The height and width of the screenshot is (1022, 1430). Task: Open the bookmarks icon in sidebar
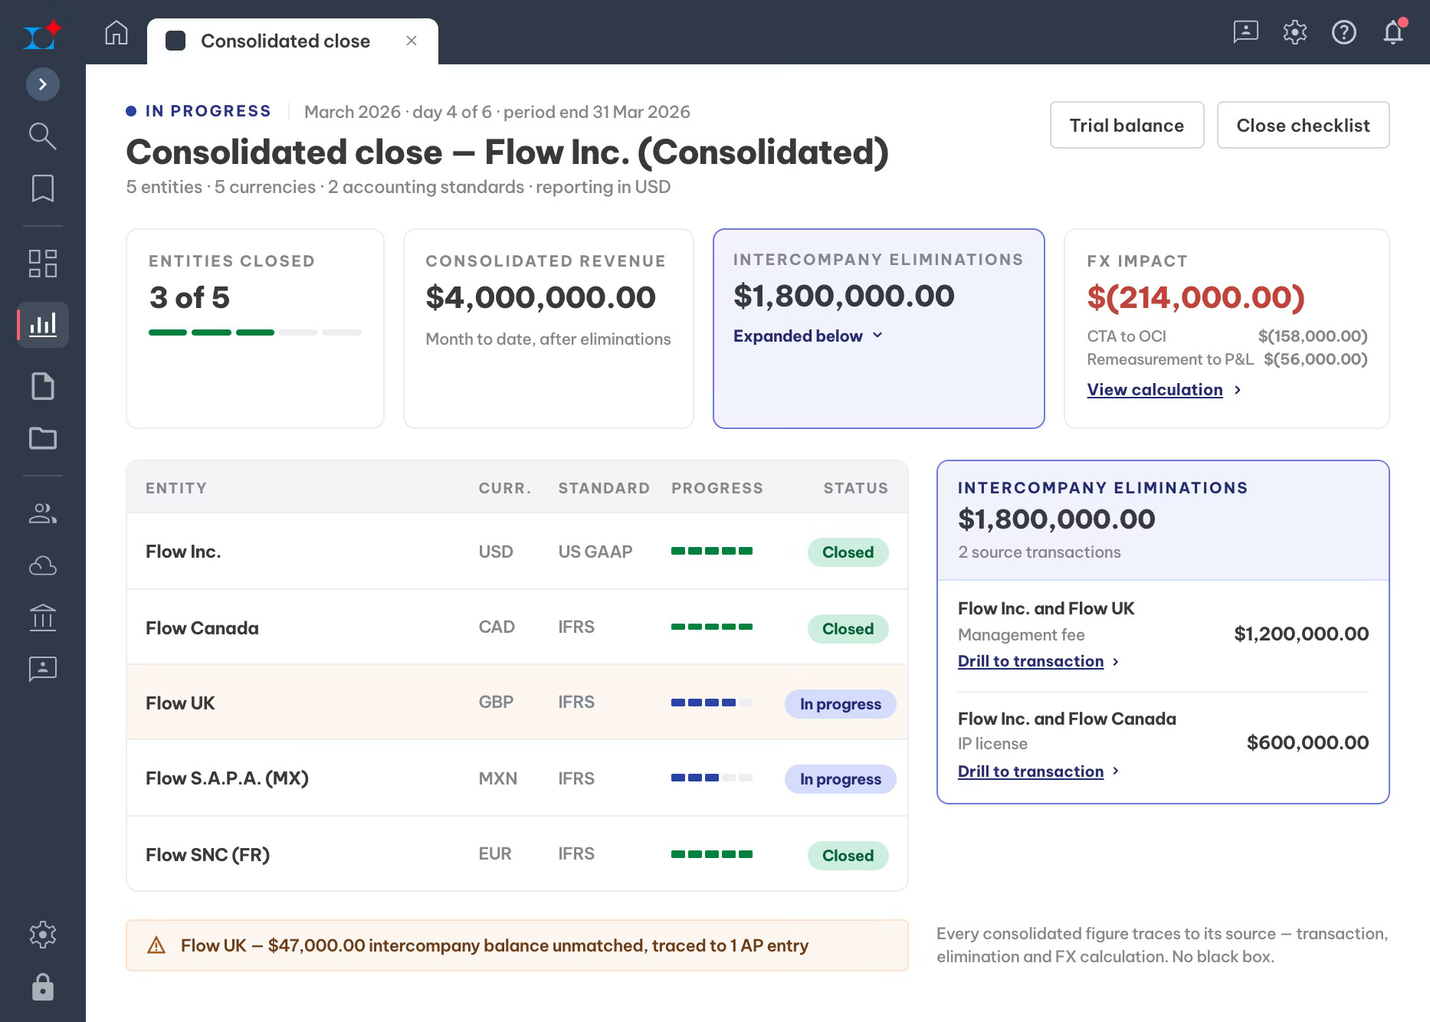coord(43,188)
